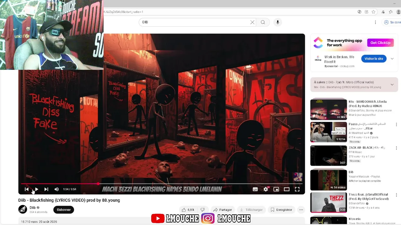Screen dimensions: 401x225
Task: Clear the search box text
Action: [x=252, y=22]
